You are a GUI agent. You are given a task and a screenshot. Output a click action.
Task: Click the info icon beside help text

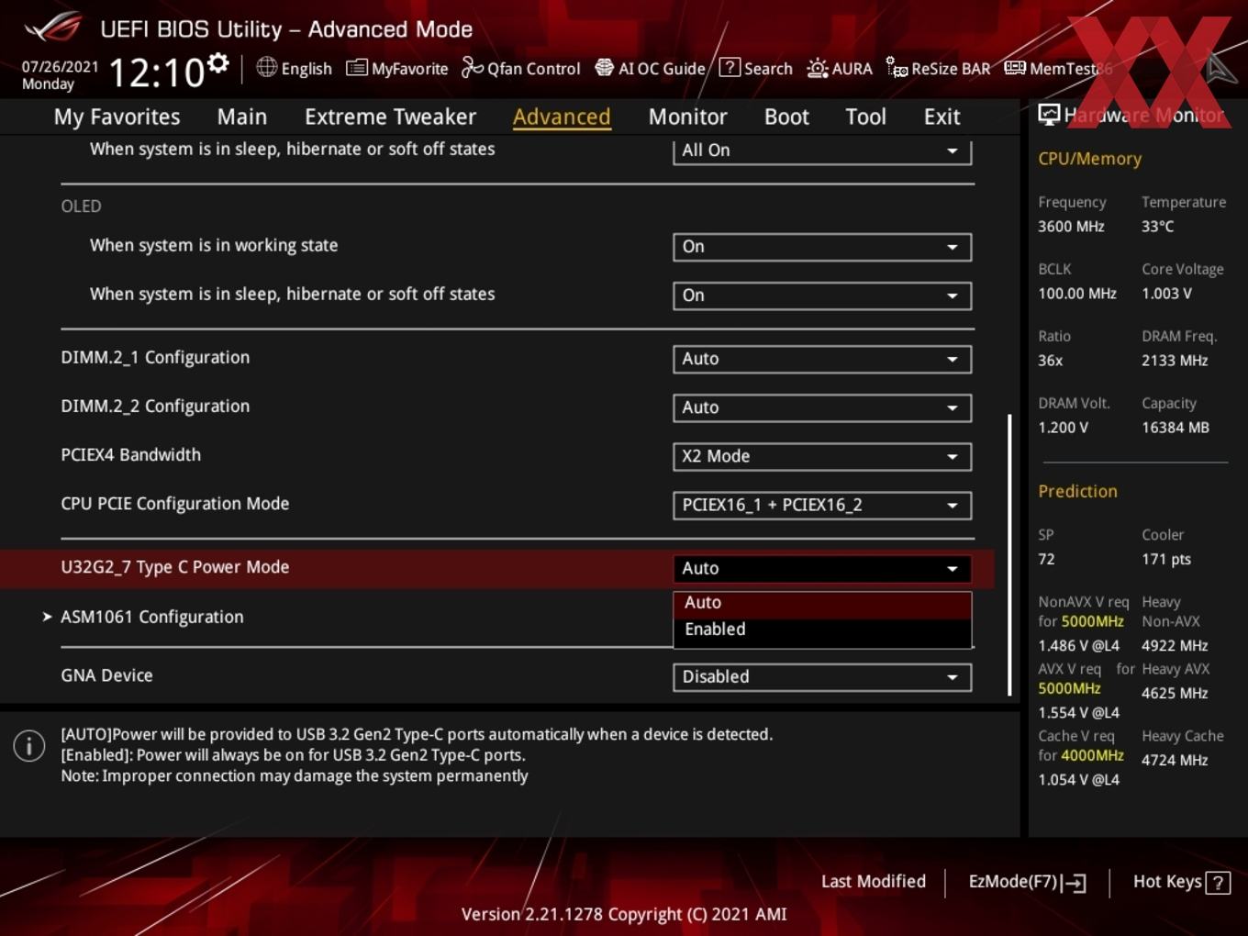click(29, 745)
